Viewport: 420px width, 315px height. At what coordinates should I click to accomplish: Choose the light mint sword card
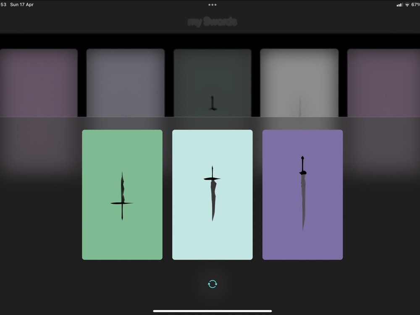213,195
